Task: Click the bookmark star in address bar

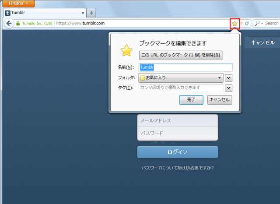Action: 234,23
